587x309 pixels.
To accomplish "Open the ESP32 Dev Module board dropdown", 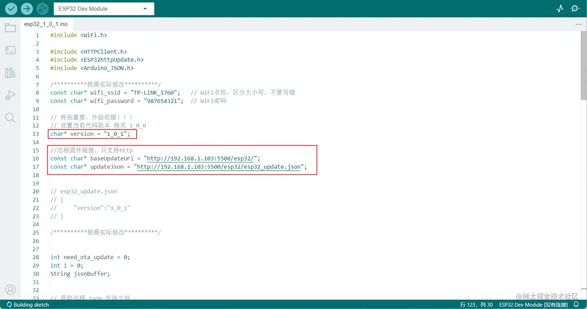I will tap(104, 9).
